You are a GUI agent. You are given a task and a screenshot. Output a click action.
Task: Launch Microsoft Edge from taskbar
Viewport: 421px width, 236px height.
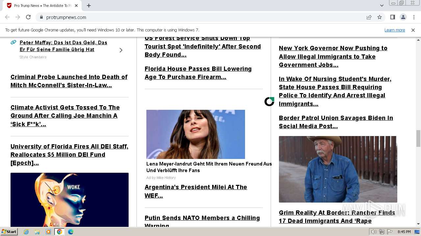[71, 232]
